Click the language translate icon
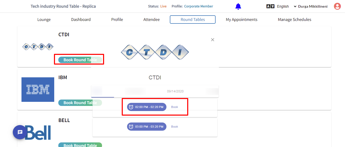 click(270, 6)
